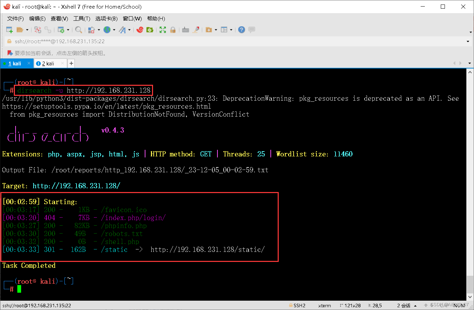Open the 窗口(W) menu

coord(132,18)
